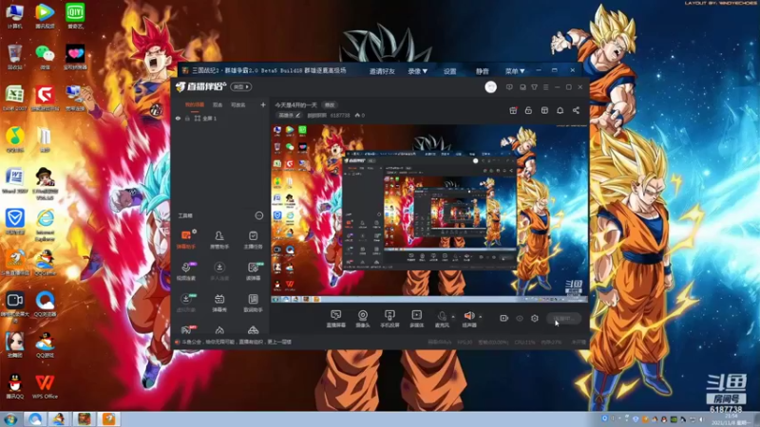Open 设置 in 三国战纪 window
The height and width of the screenshot is (427, 760).
point(449,71)
